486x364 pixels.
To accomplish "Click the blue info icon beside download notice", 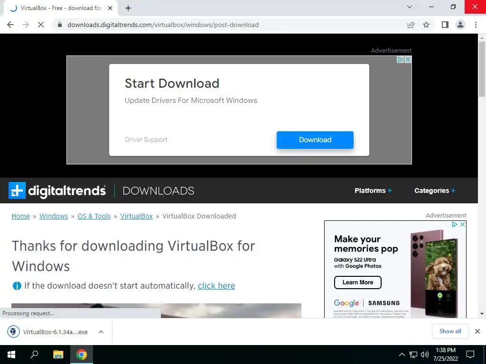I will 17,286.
